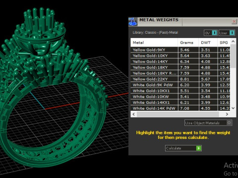
Task: Select the Yellow Gold:14KY row
Action: (180, 62)
